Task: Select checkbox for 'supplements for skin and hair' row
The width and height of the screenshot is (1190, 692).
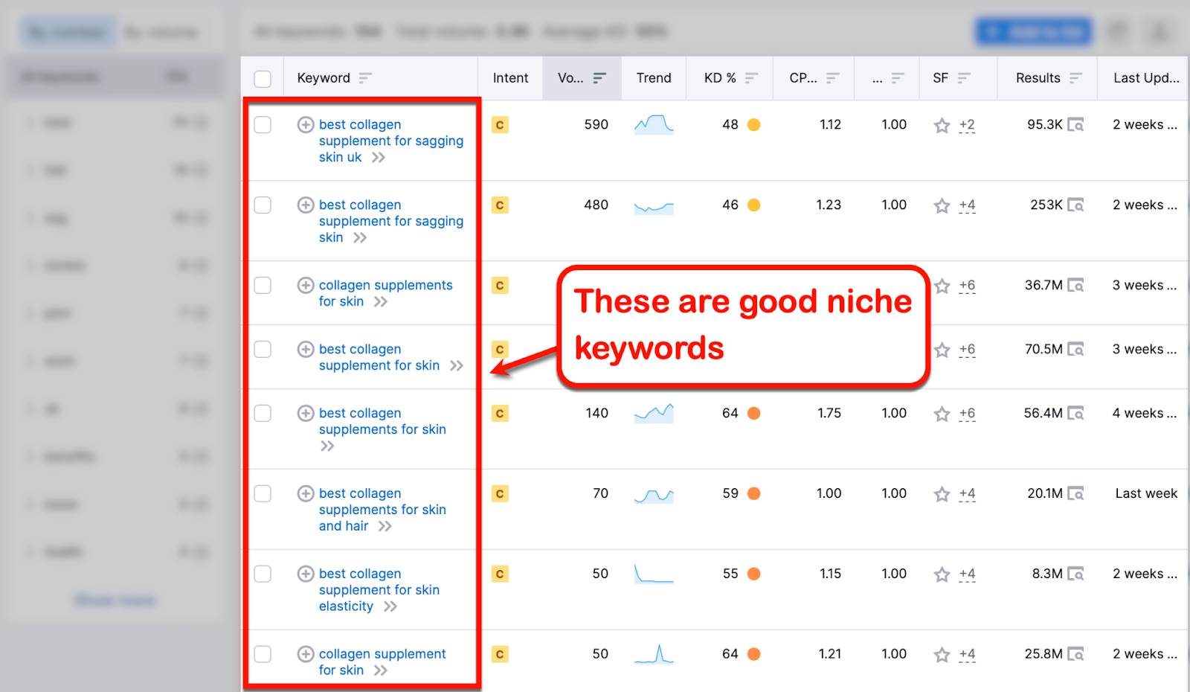Action: 263,494
